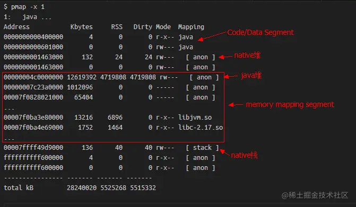
Task: Select address 00007f0ba4e69000
Action: [x=33, y=128]
